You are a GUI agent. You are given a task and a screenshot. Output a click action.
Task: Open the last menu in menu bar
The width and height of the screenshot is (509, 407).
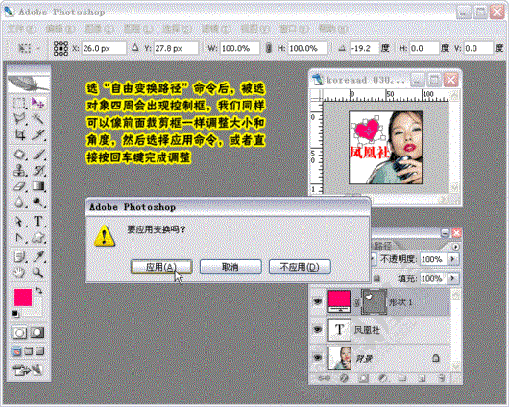coord(332,29)
